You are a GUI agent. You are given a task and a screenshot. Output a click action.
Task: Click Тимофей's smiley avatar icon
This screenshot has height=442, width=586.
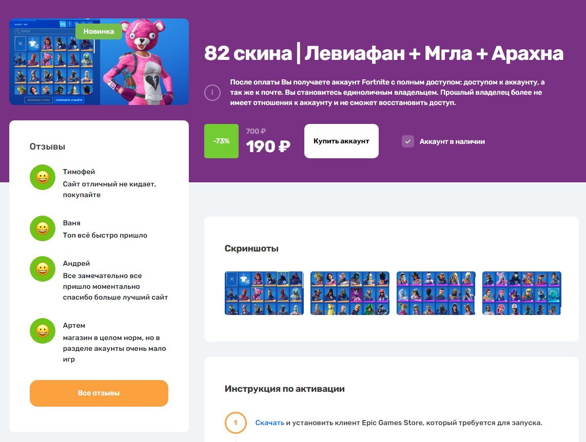(43, 177)
